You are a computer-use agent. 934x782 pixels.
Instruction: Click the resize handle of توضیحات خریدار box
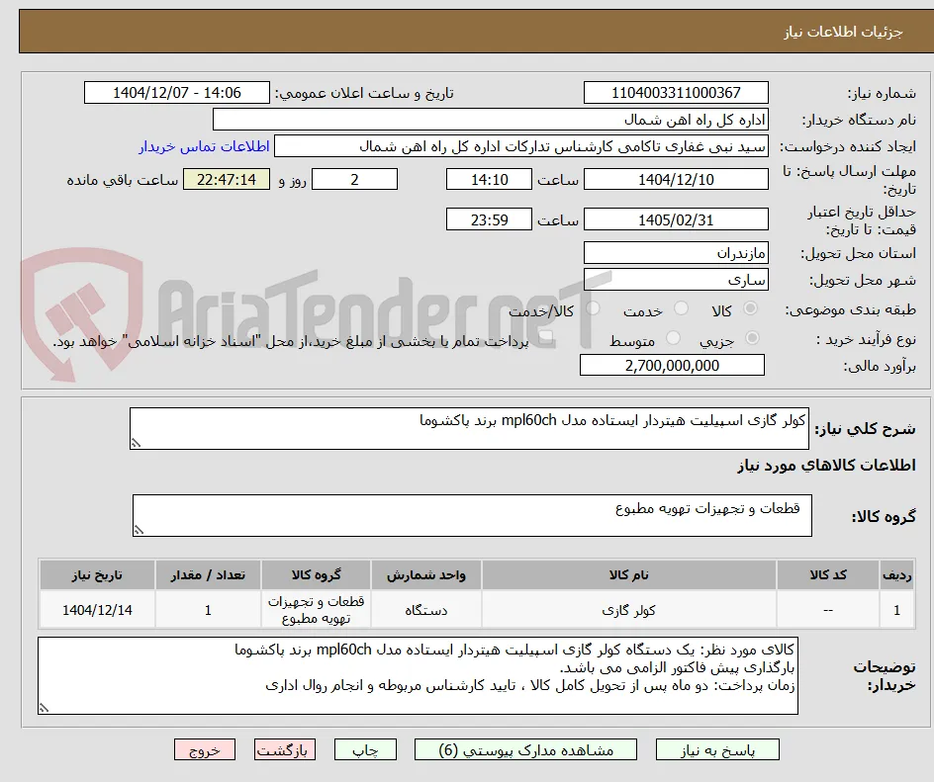[45, 708]
